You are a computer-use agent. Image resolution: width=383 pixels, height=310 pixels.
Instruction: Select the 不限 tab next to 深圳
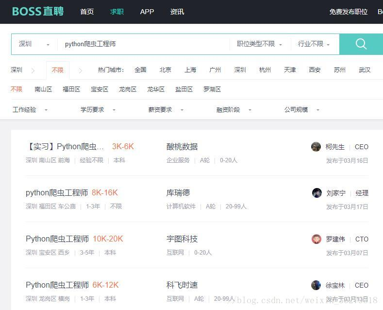coord(58,70)
